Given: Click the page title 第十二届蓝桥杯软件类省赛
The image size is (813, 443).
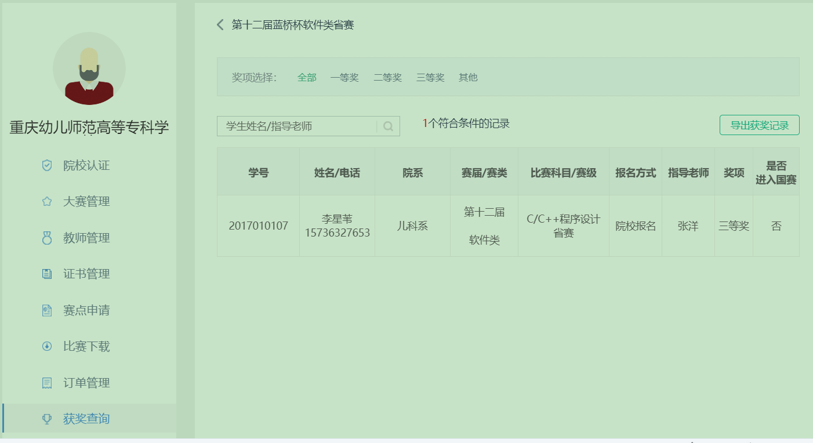Looking at the screenshot, I should click(x=293, y=24).
